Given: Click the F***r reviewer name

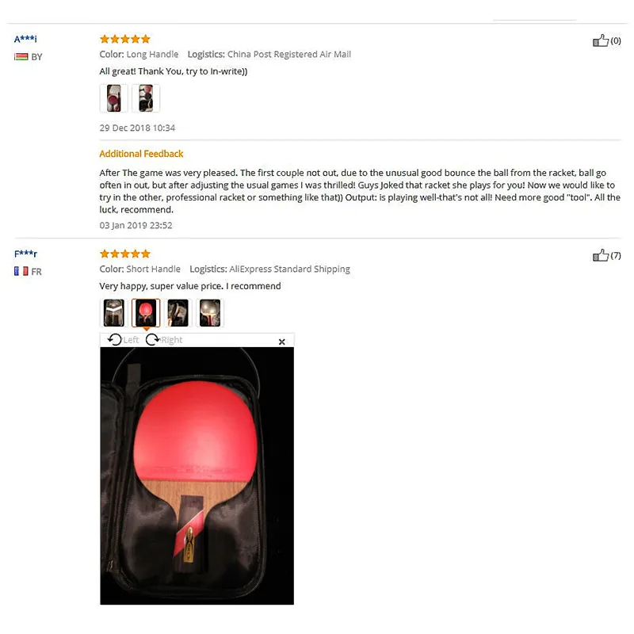Looking at the screenshot, I should (x=25, y=254).
